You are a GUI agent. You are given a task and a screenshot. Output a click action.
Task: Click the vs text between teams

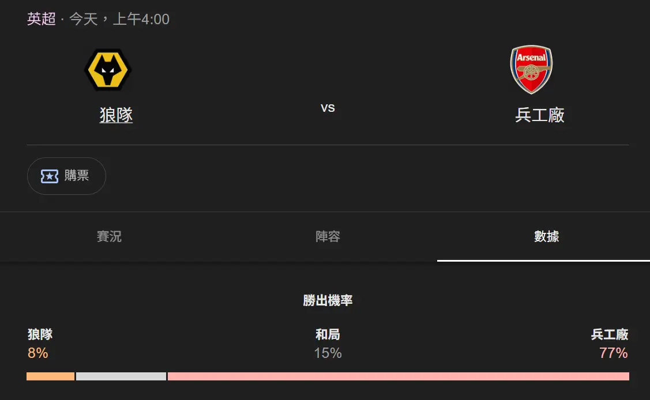point(328,108)
